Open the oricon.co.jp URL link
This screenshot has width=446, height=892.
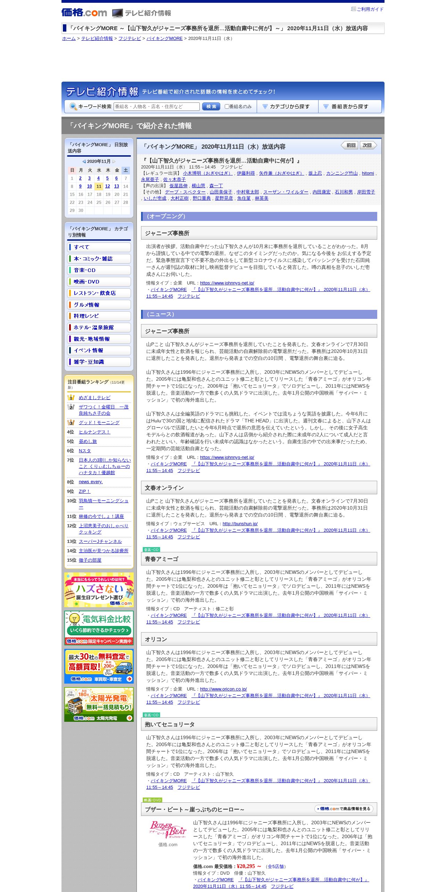click(223, 689)
